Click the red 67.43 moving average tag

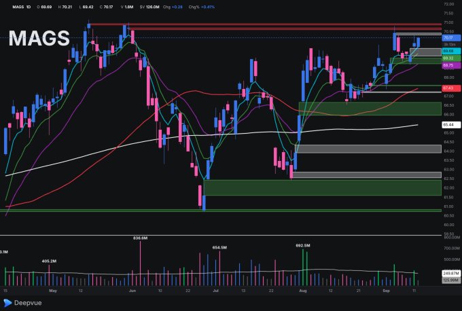click(x=451, y=88)
